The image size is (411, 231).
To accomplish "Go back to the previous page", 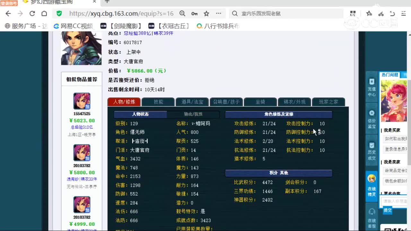I will click(8, 13).
